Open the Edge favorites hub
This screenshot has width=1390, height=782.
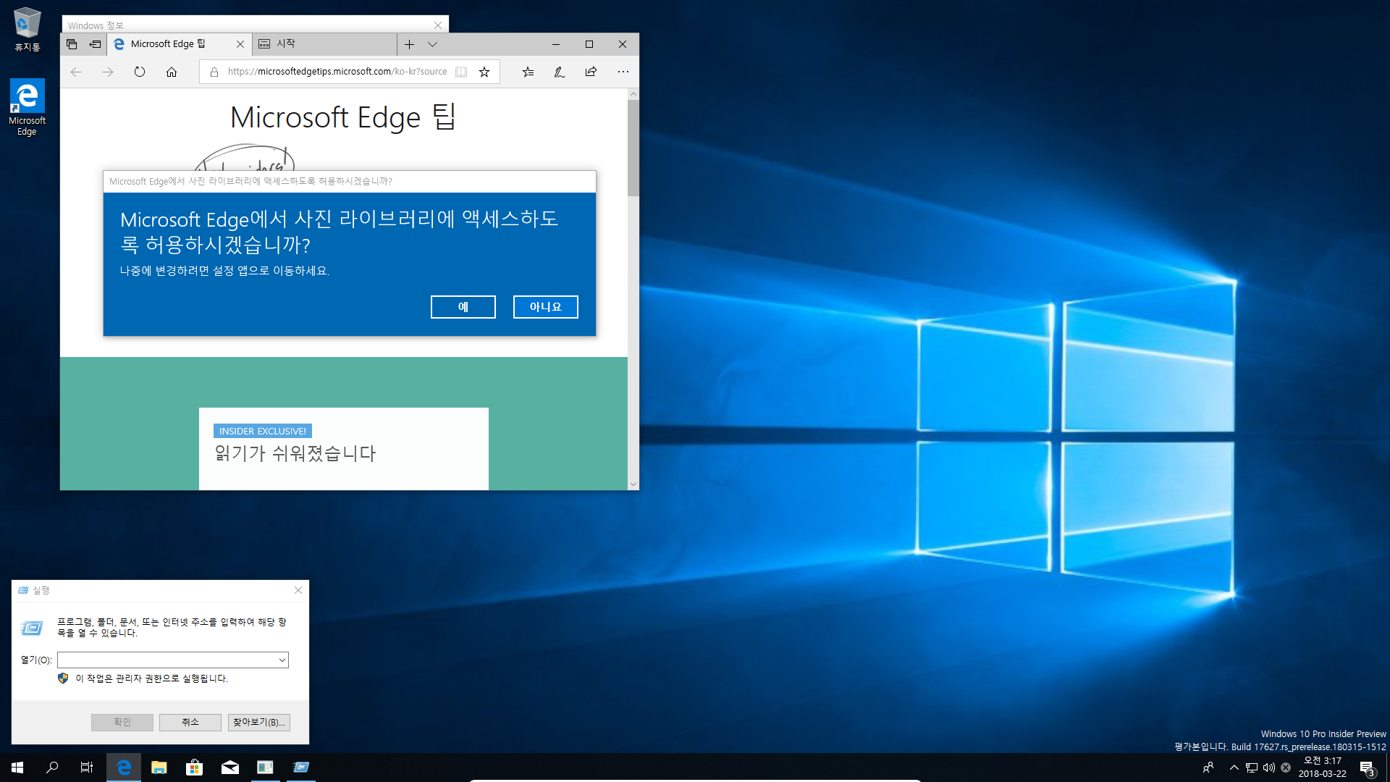(528, 72)
